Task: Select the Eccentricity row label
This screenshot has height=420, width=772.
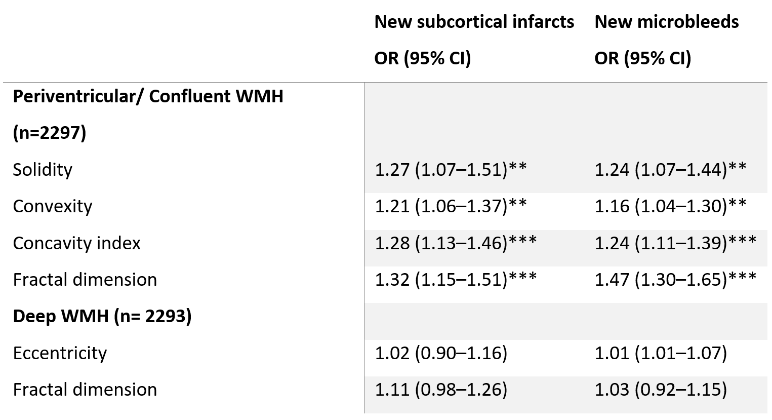Action: click(x=60, y=353)
